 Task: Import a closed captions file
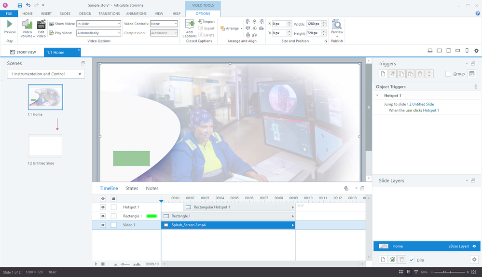pyautogui.click(x=207, y=22)
